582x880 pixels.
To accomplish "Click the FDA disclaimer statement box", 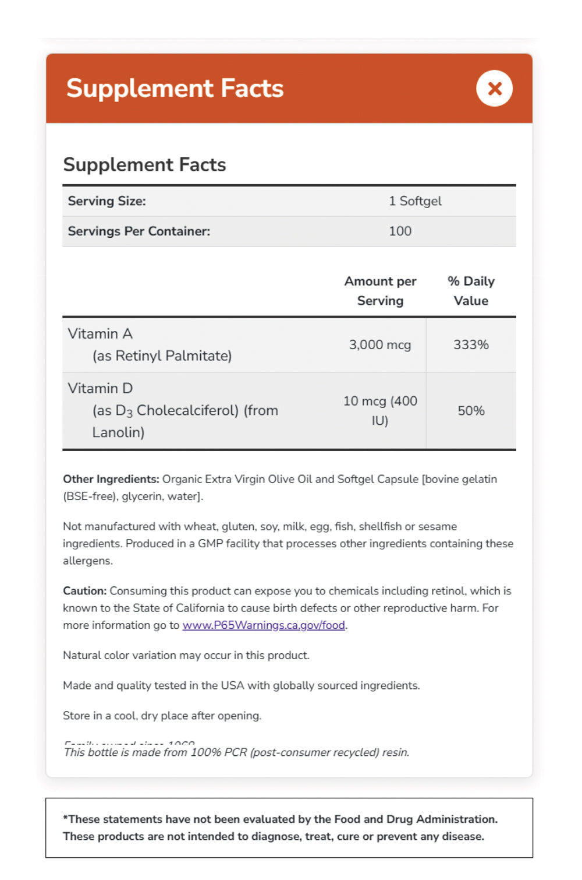I will (289, 828).
